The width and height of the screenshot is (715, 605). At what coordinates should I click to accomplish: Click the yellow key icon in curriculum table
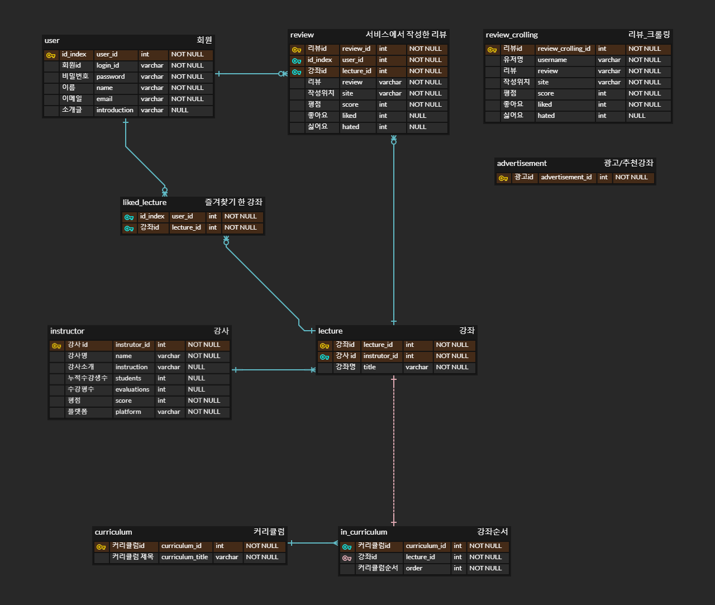coord(101,547)
